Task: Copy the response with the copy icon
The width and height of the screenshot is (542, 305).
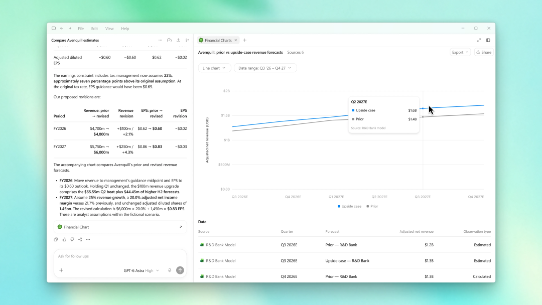Action: [56, 239]
